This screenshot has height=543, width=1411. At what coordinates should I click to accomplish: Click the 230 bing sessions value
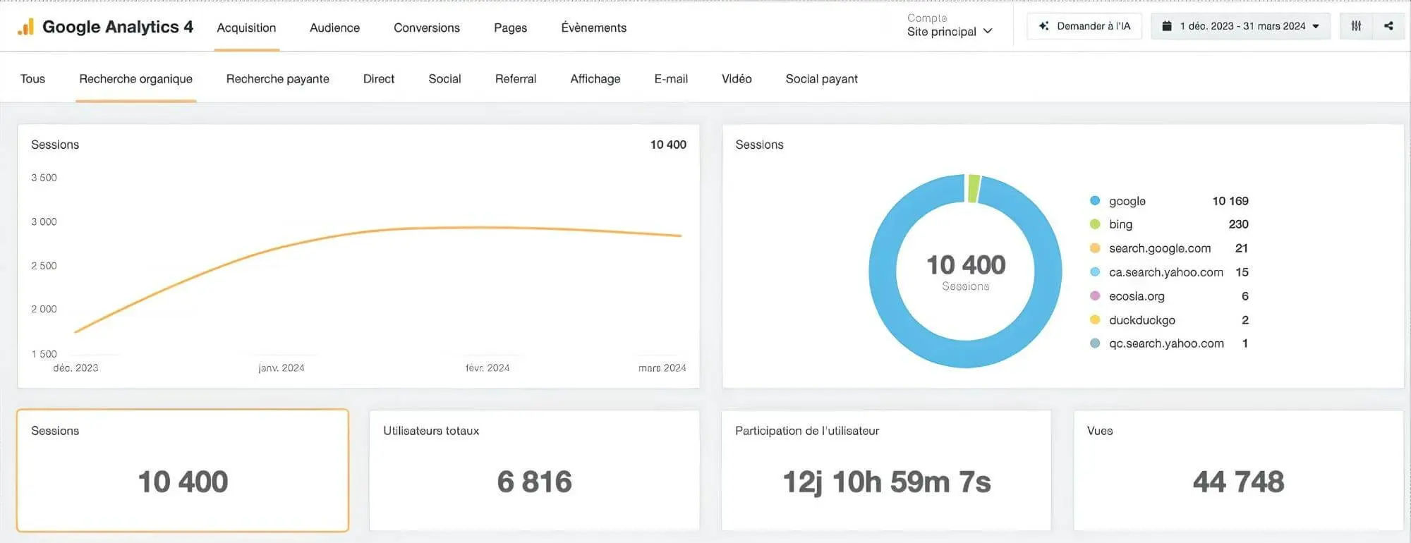point(1238,224)
